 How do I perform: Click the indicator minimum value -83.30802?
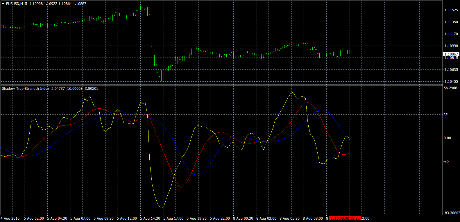coord(452,213)
